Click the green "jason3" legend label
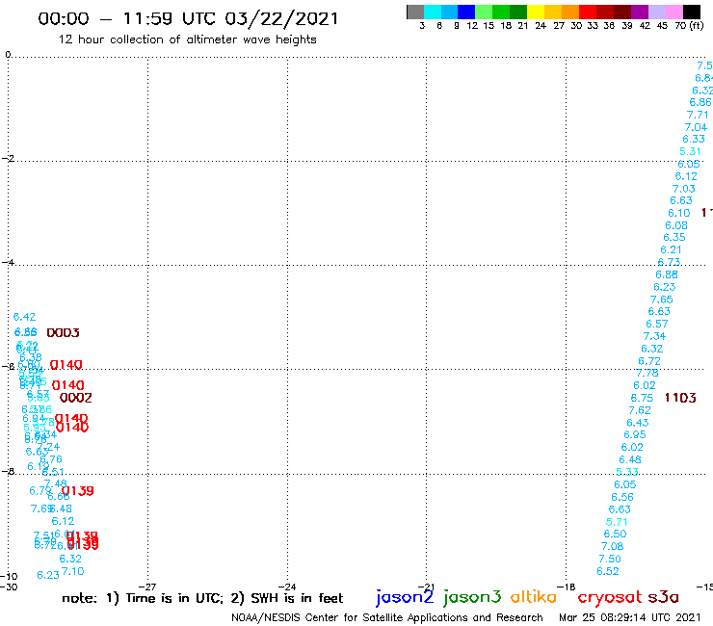This screenshot has width=713, height=626. (472, 597)
